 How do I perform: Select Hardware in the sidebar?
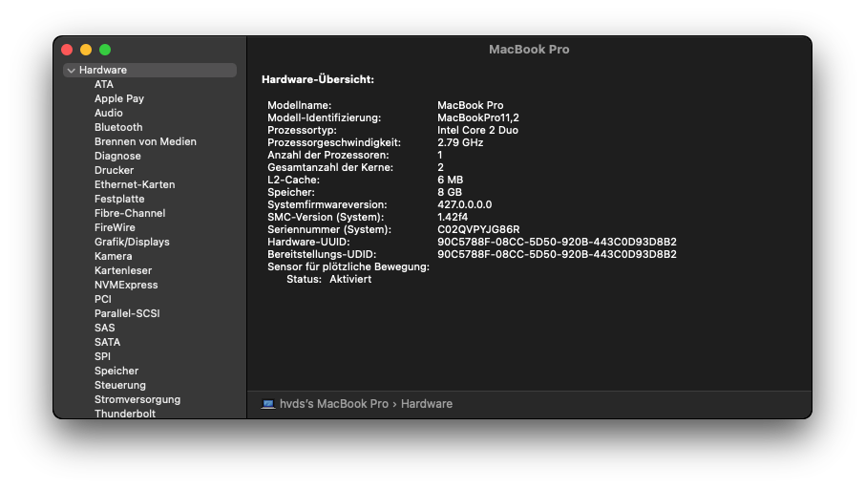point(150,70)
